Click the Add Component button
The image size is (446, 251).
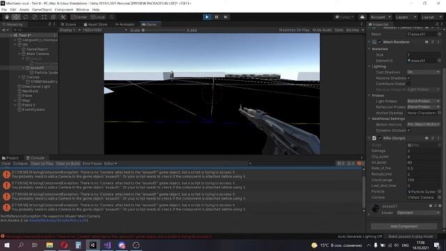(404, 227)
